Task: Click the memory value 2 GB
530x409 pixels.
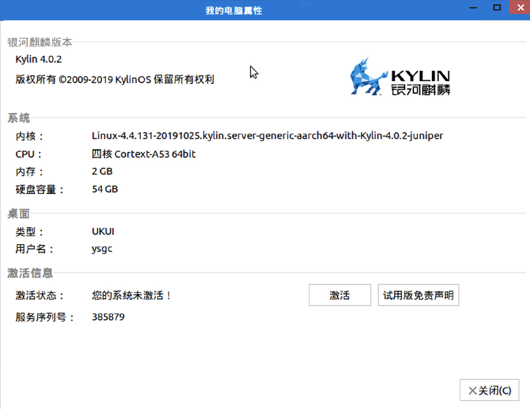Action: point(102,172)
